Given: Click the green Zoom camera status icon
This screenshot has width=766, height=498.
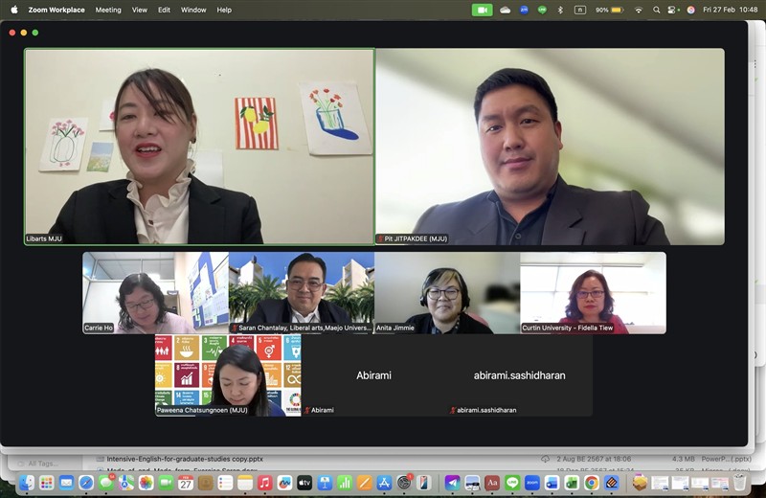Looking at the screenshot, I should (x=482, y=10).
